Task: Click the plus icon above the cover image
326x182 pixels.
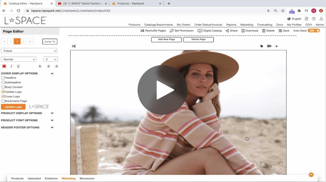Action: 276,46
